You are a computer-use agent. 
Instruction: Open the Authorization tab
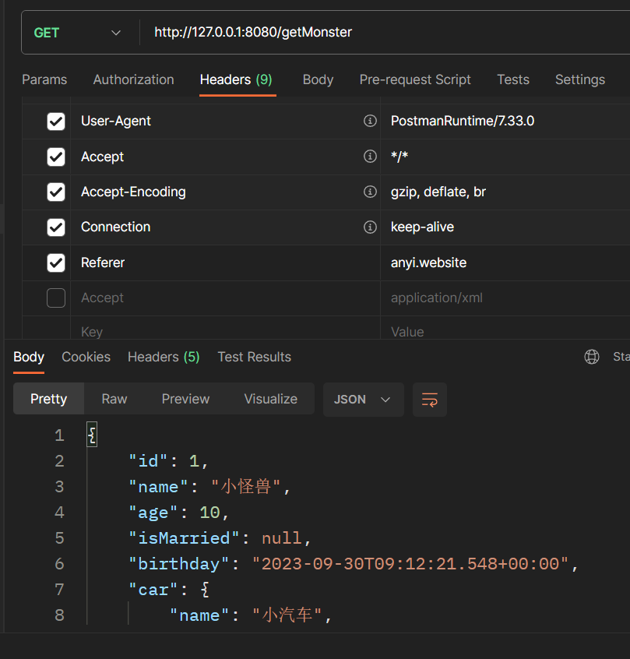(x=133, y=79)
